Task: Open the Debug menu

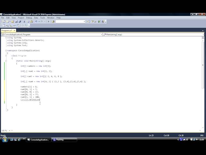Action: (29, 18)
